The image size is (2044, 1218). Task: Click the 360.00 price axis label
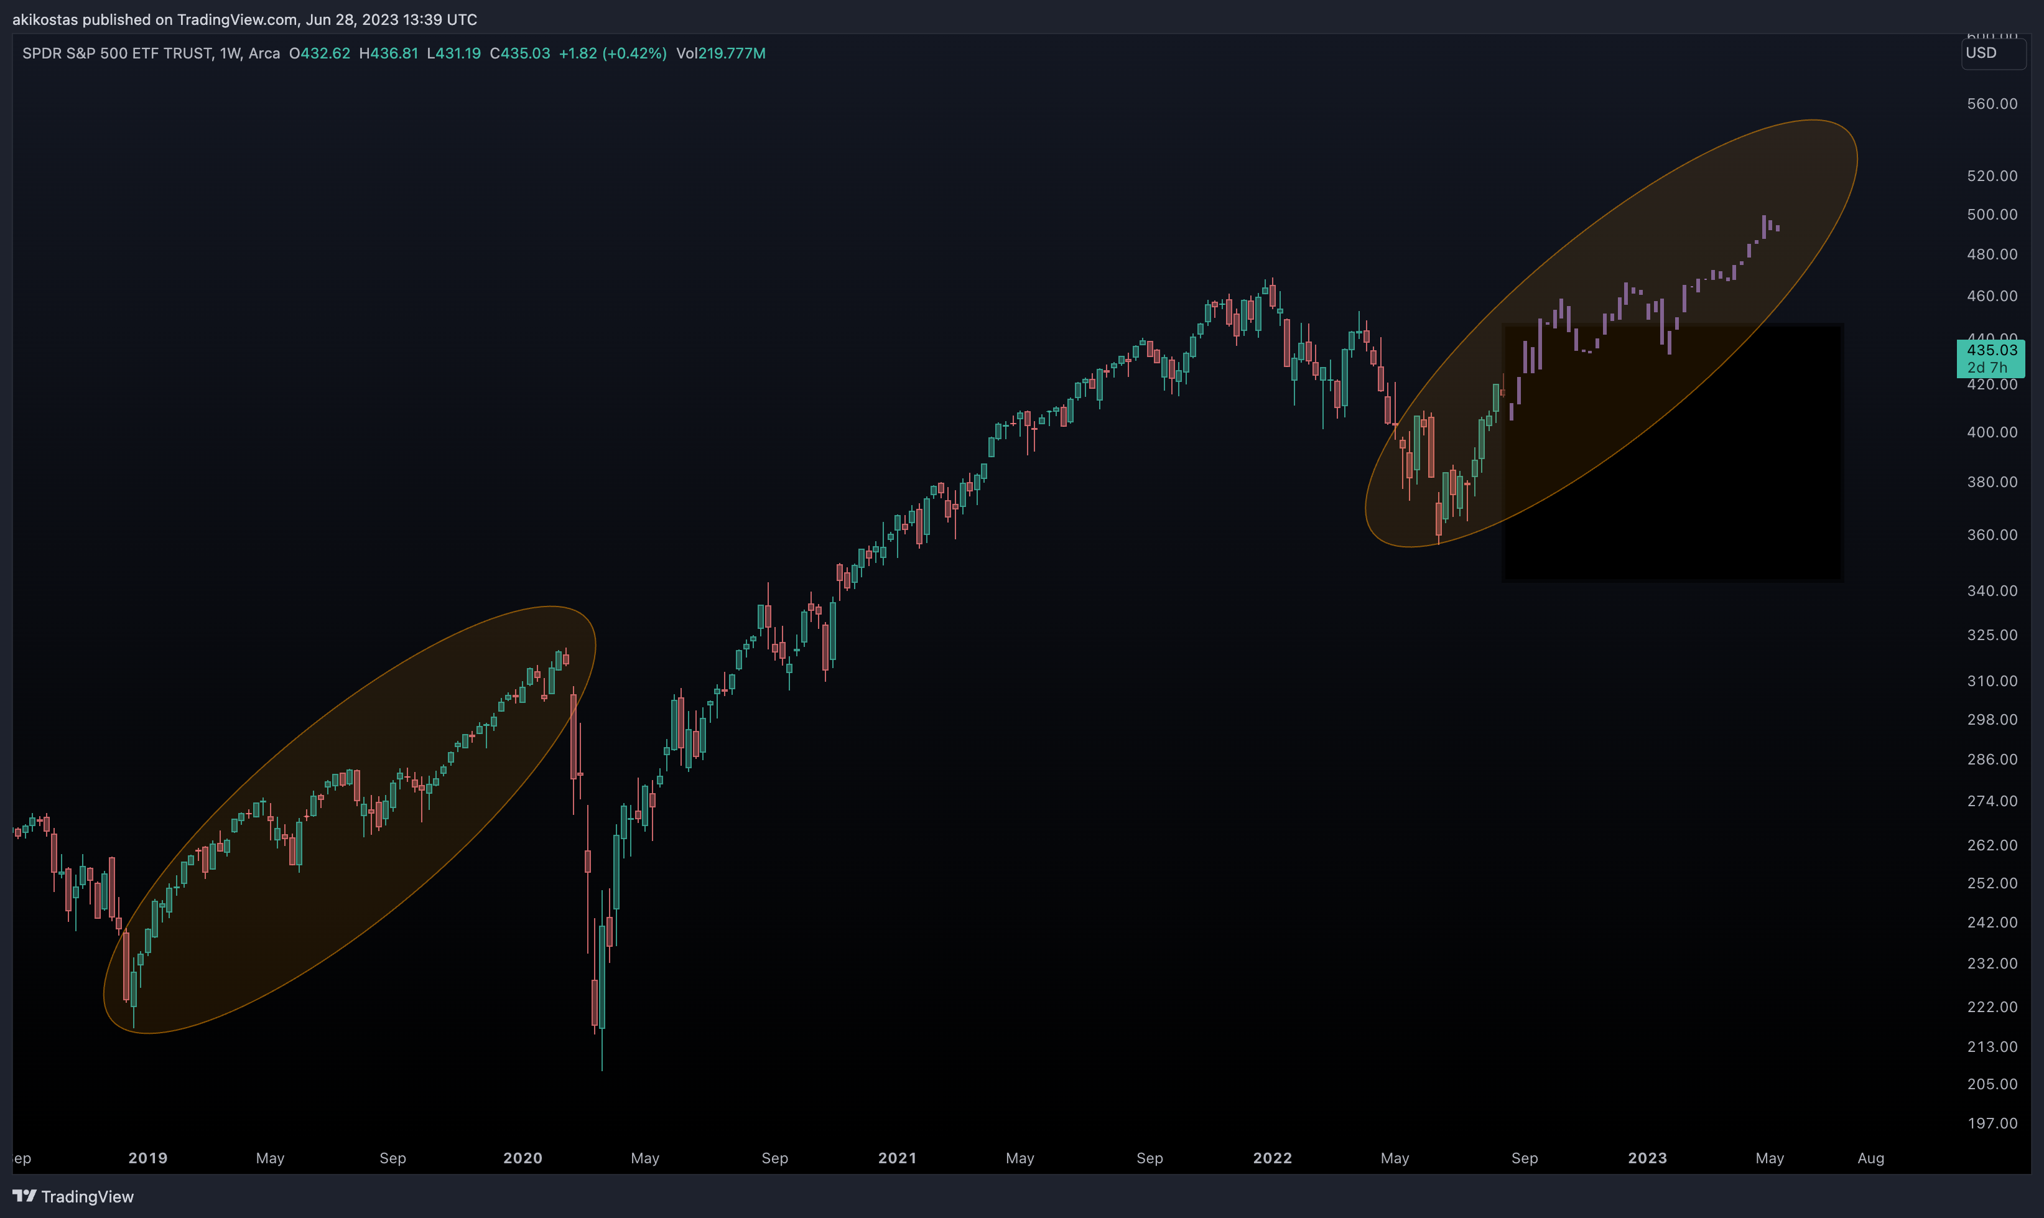(1992, 534)
